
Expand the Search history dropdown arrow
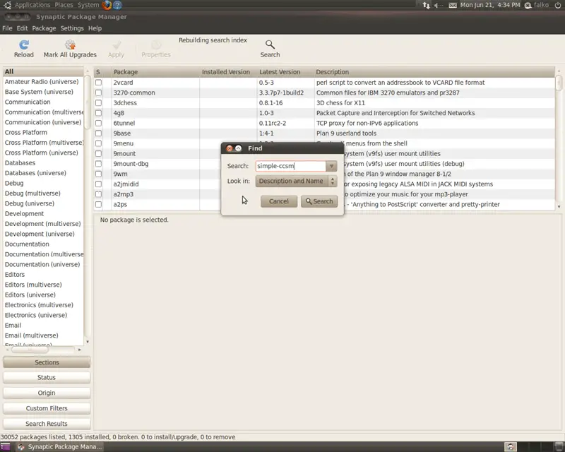point(331,166)
